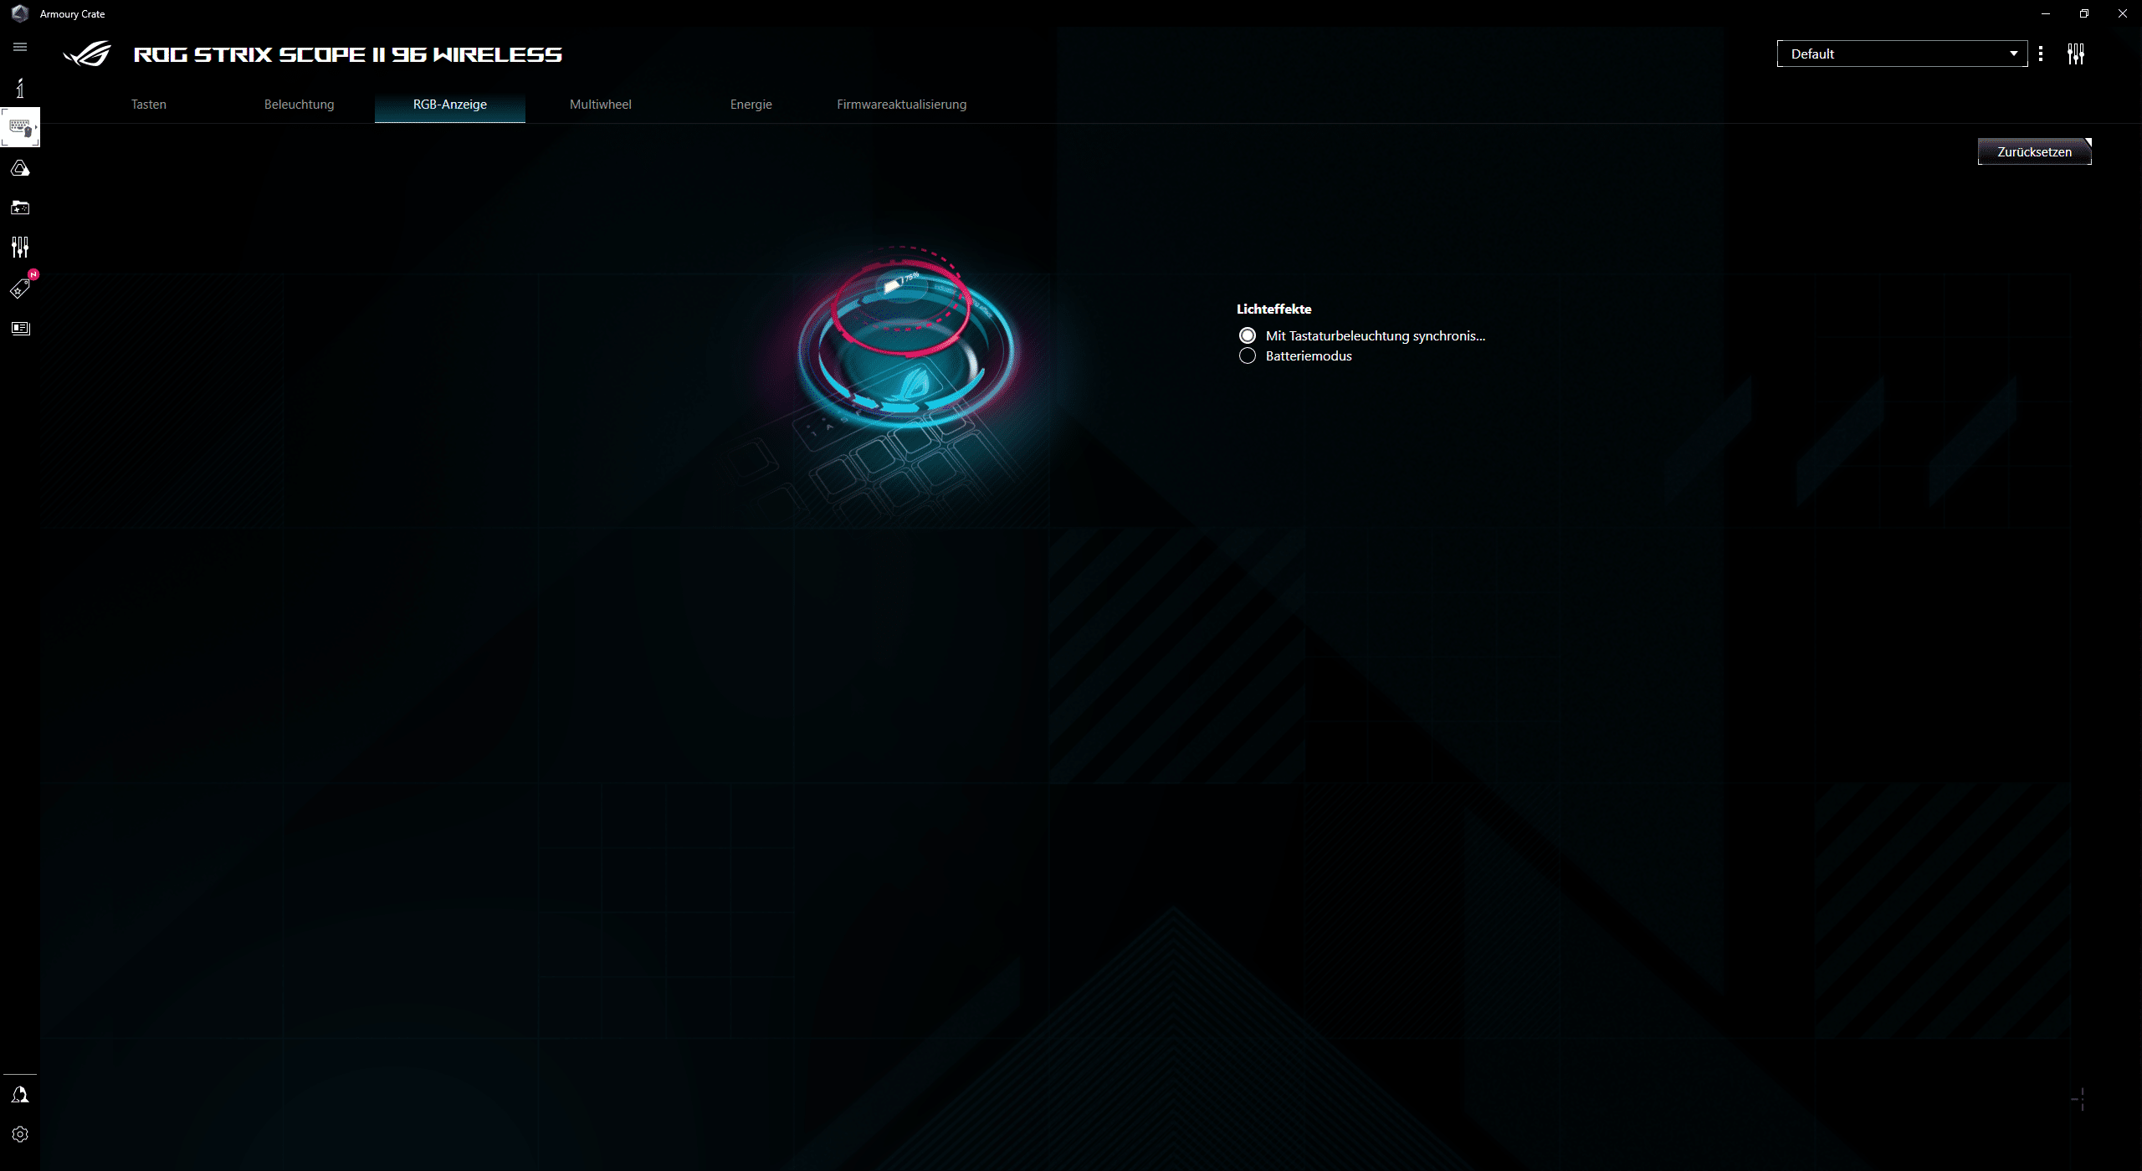
Task: Open the hamburger navigation menu
Action: 20,47
